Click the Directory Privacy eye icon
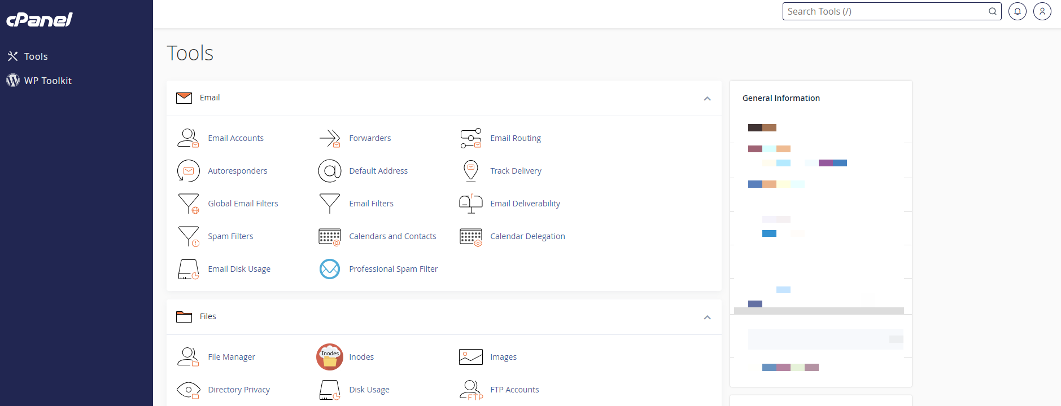 point(188,390)
